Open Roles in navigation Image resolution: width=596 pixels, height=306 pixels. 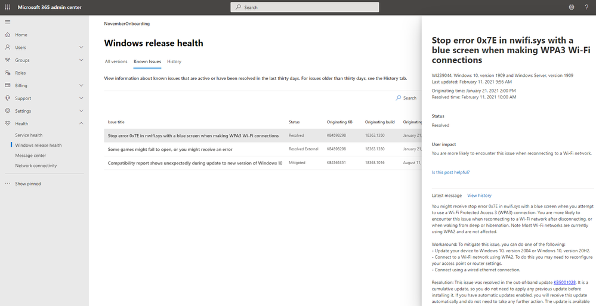[20, 73]
